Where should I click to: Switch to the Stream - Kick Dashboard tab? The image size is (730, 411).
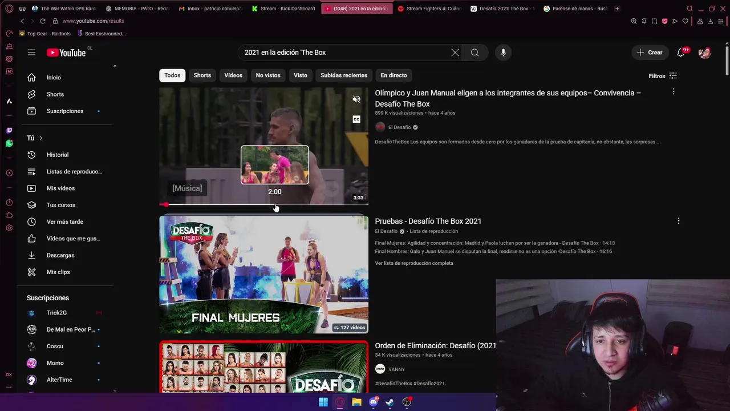pyautogui.click(x=283, y=9)
